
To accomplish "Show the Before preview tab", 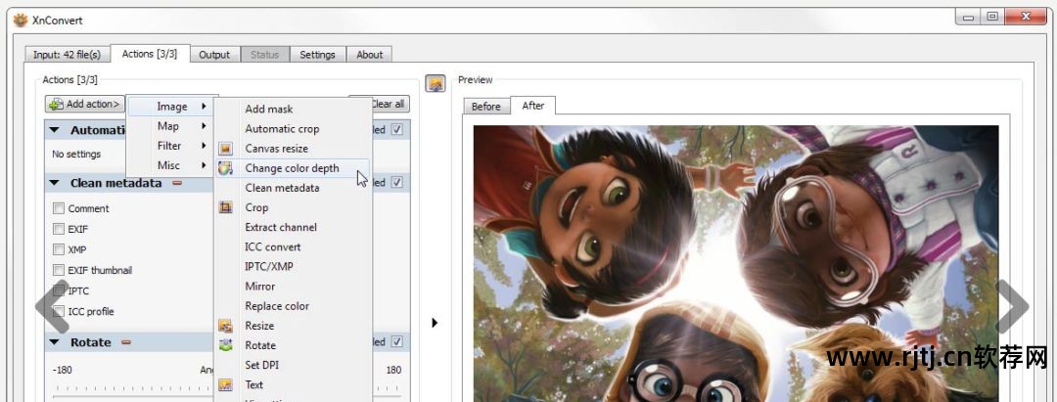I will [485, 107].
